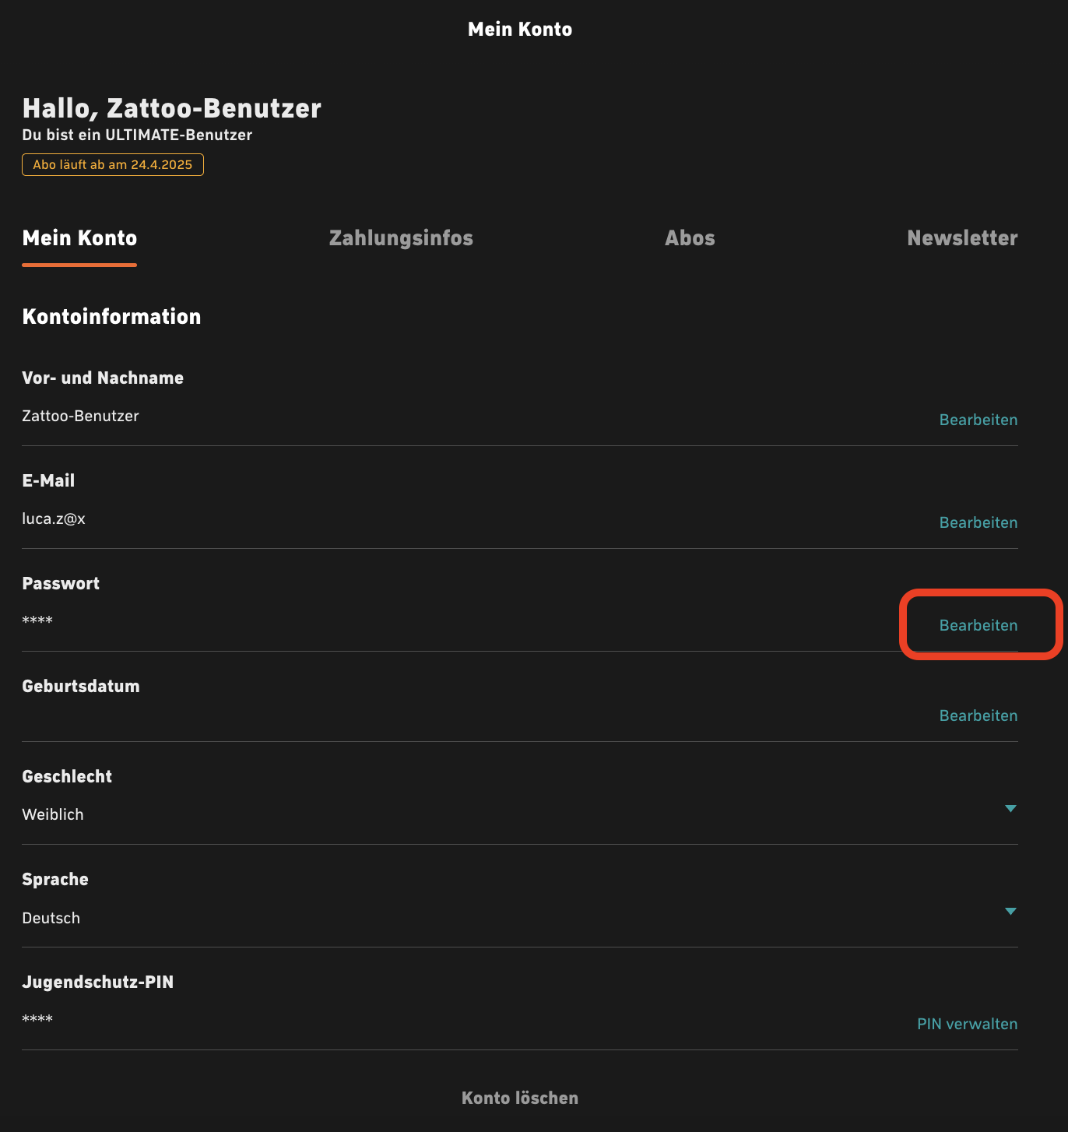The image size is (1068, 1132).
Task: Click the Mein Konto page title at top
Action: click(x=520, y=30)
